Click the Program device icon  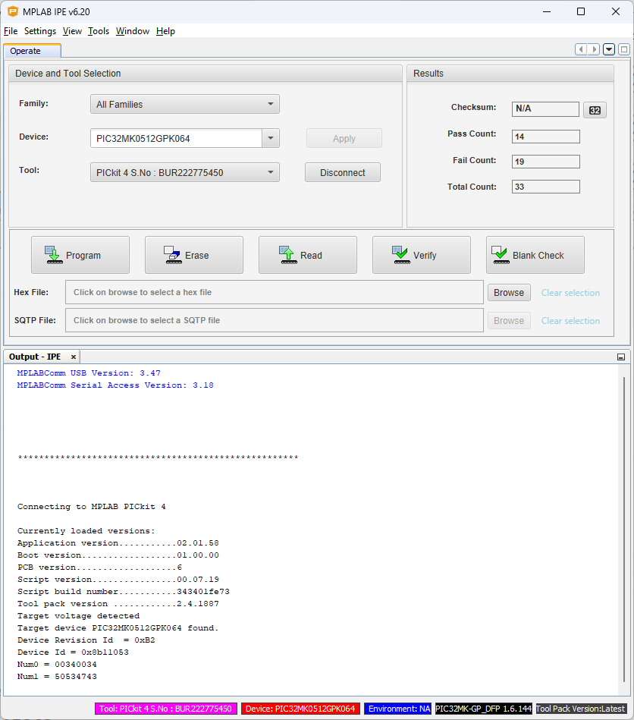[x=52, y=255]
